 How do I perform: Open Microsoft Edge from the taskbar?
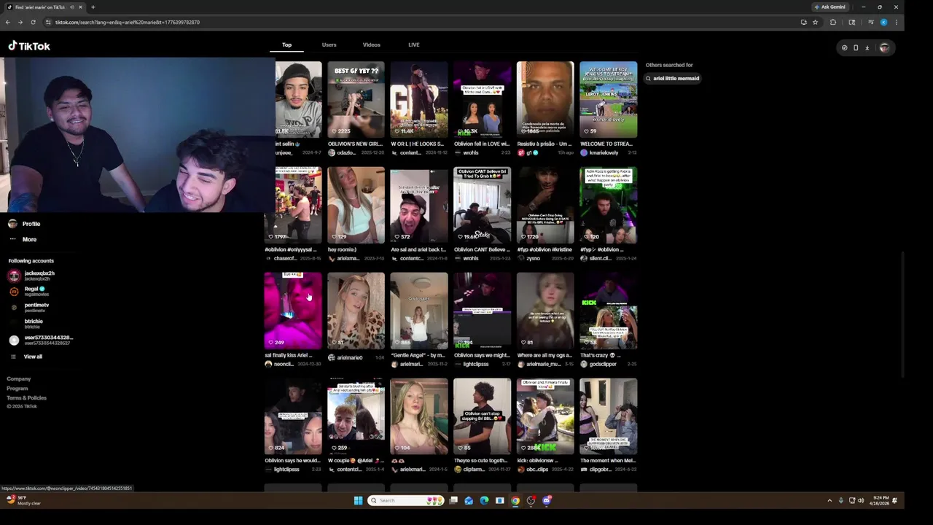[484, 500]
